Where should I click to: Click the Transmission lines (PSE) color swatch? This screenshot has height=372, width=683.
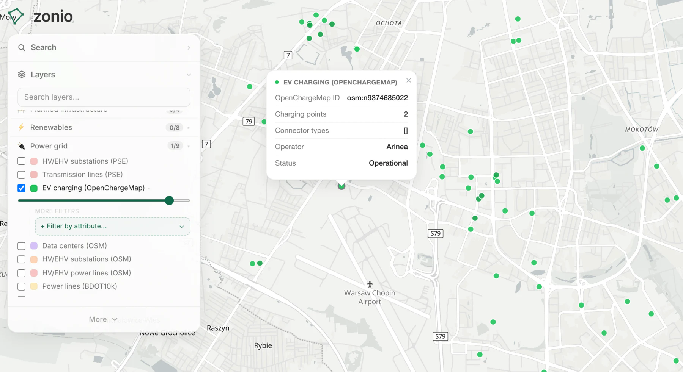34,175
